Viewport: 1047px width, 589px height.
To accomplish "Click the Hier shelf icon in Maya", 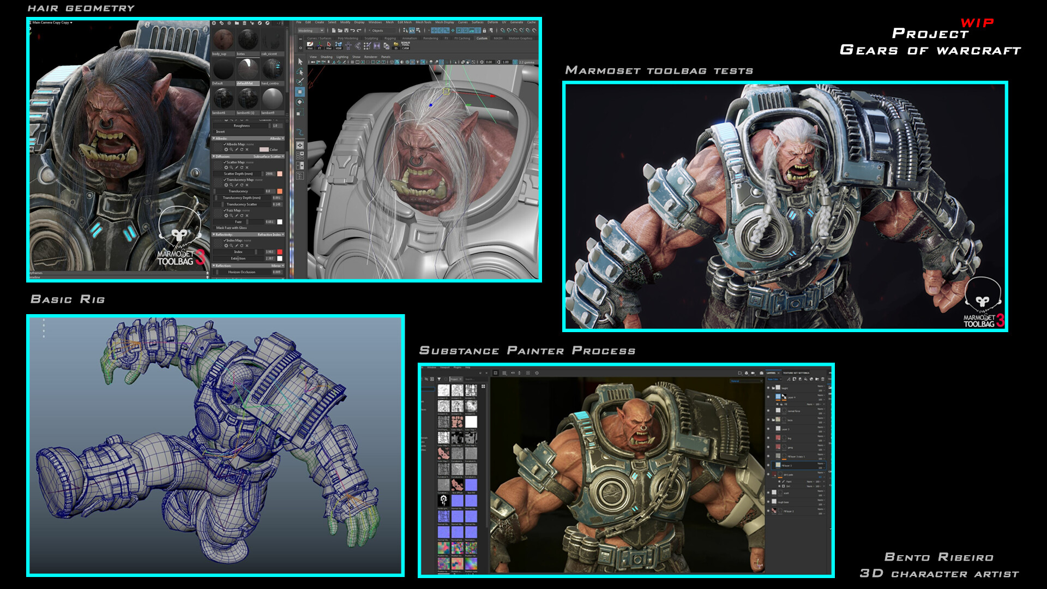I will point(329,45).
